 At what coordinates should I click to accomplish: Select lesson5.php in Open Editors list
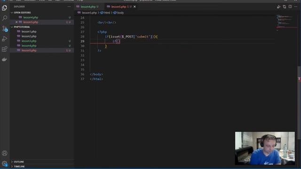tap(31, 22)
